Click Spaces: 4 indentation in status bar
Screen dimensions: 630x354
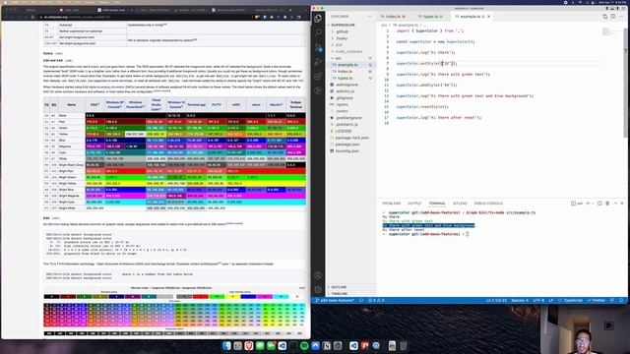tap(520, 300)
